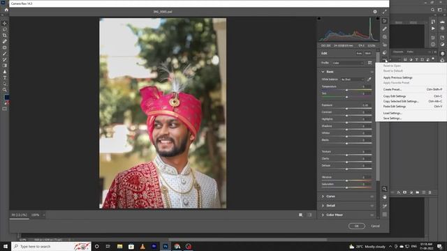This screenshot has width=447, height=251.
Task: Click Photoshop icon in the taskbar
Action: pyautogui.click(x=166, y=246)
